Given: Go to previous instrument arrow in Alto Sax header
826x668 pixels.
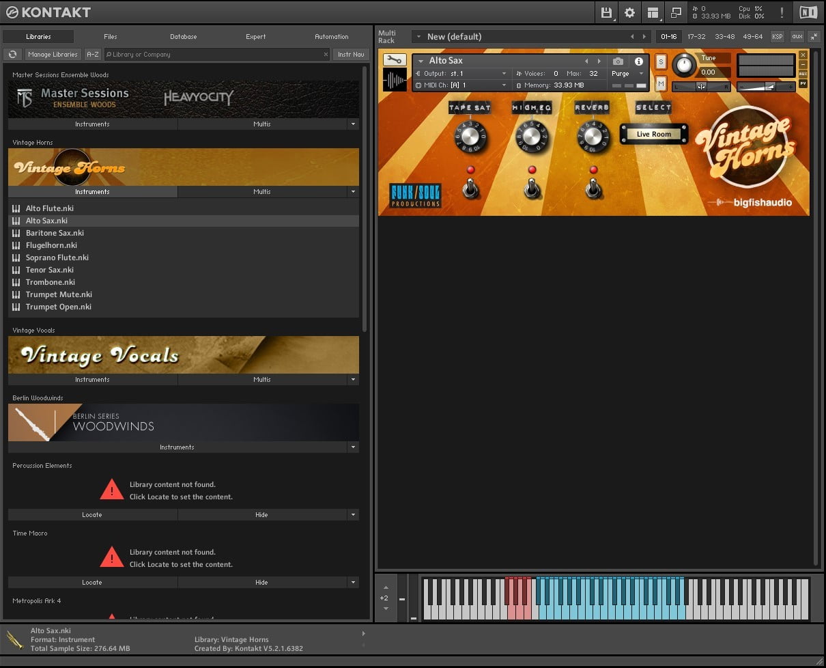Looking at the screenshot, I should [x=586, y=61].
